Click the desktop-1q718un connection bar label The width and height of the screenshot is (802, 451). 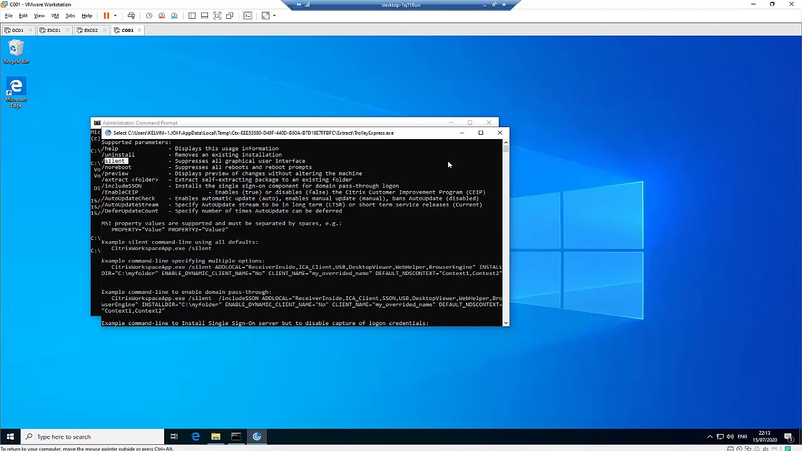(401, 5)
